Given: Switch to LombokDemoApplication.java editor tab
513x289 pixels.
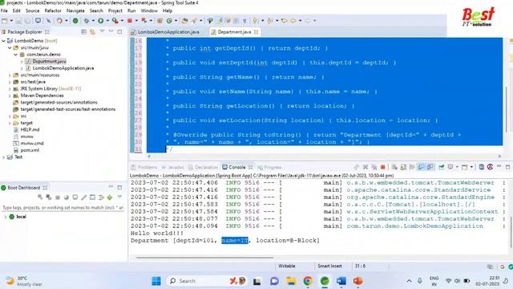Looking at the screenshot, I should pos(168,32).
